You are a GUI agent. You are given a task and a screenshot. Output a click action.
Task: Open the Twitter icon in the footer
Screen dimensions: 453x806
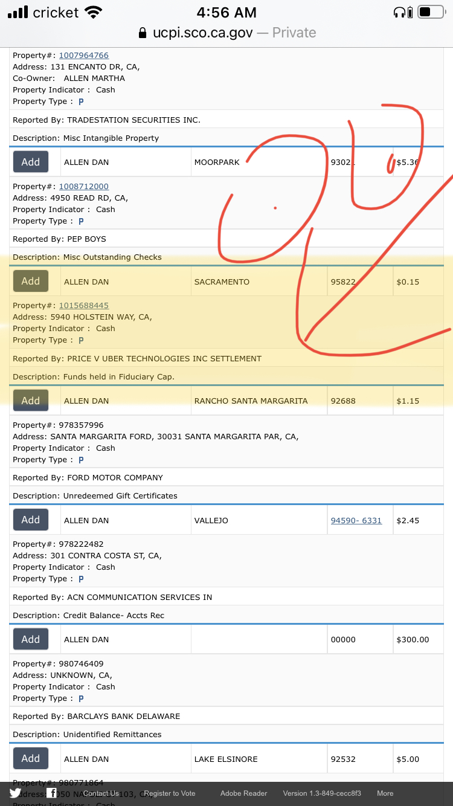tap(15, 793)
